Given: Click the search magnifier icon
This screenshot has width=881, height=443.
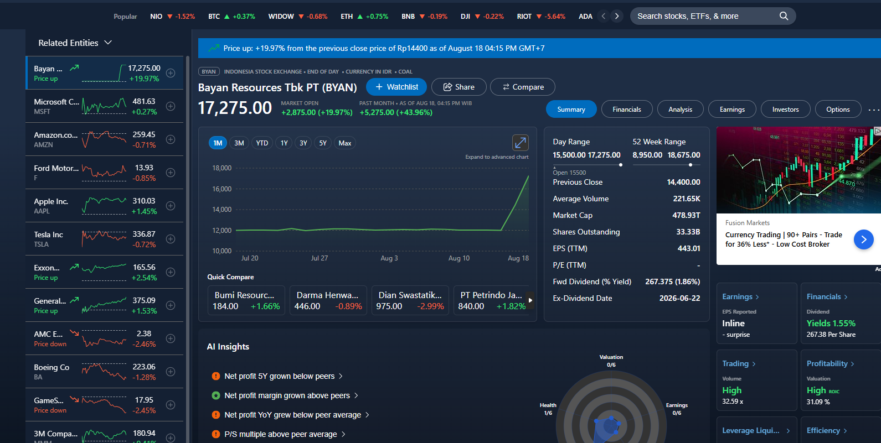Looking at the screenshot, I should click(x=784, y=16).
